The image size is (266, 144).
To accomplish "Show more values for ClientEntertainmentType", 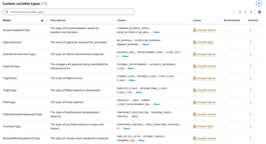I will 125,56.
